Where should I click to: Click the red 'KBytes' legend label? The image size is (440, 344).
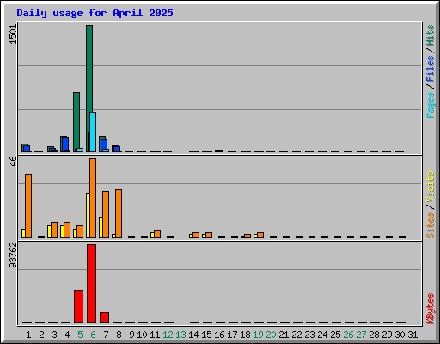430,309
